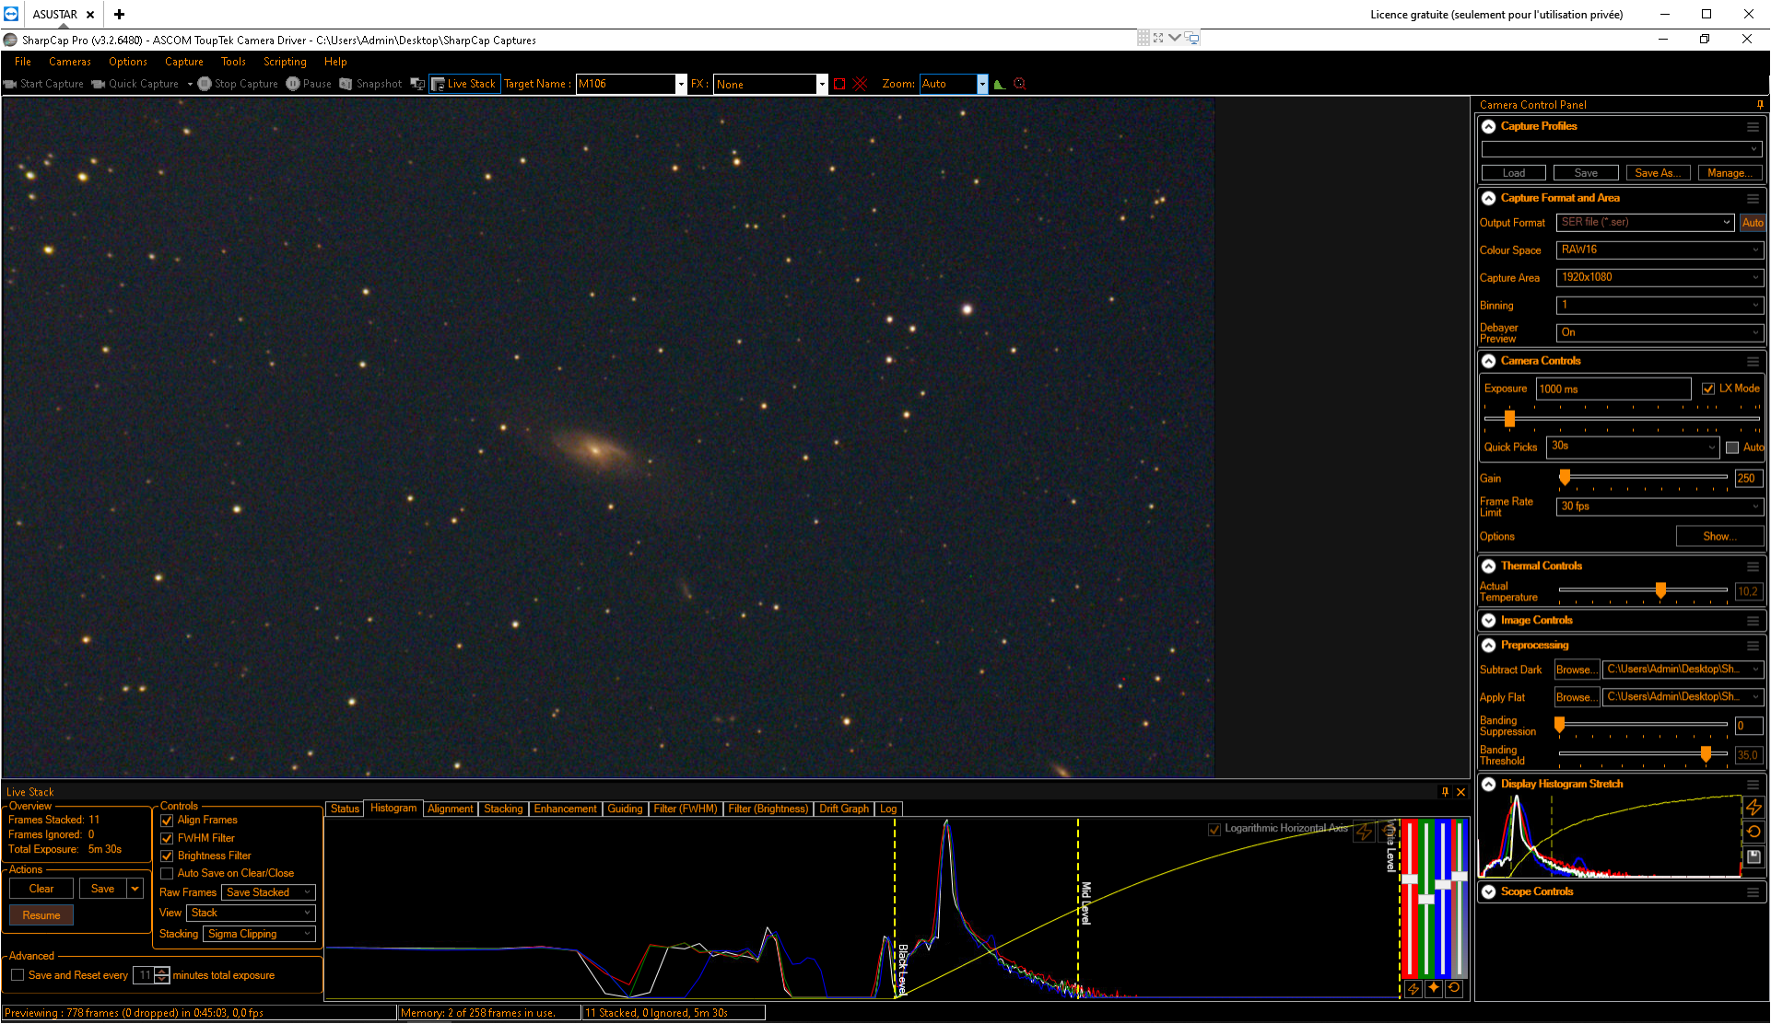This screenshot has width=1771, height=1024.
Task: Open the Scripting menu
Action: [x=285, y=62]
